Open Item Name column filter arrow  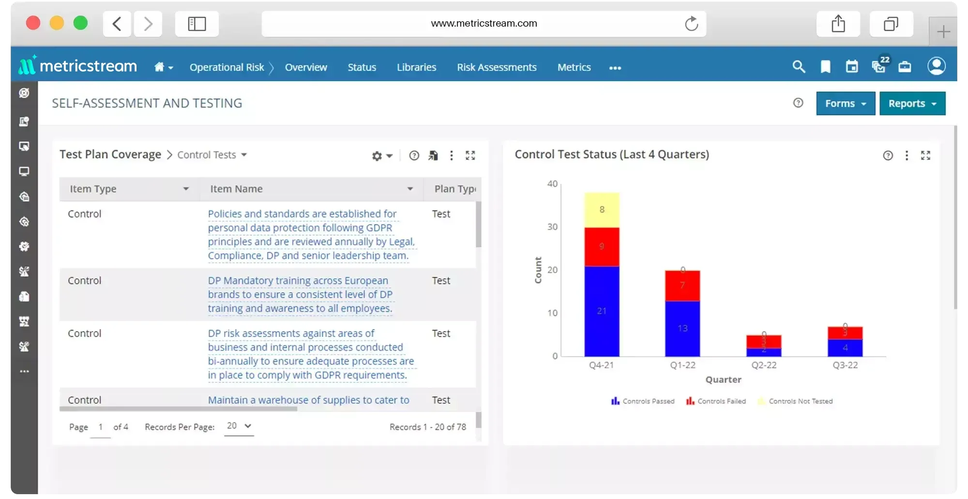tap(410, 189)
